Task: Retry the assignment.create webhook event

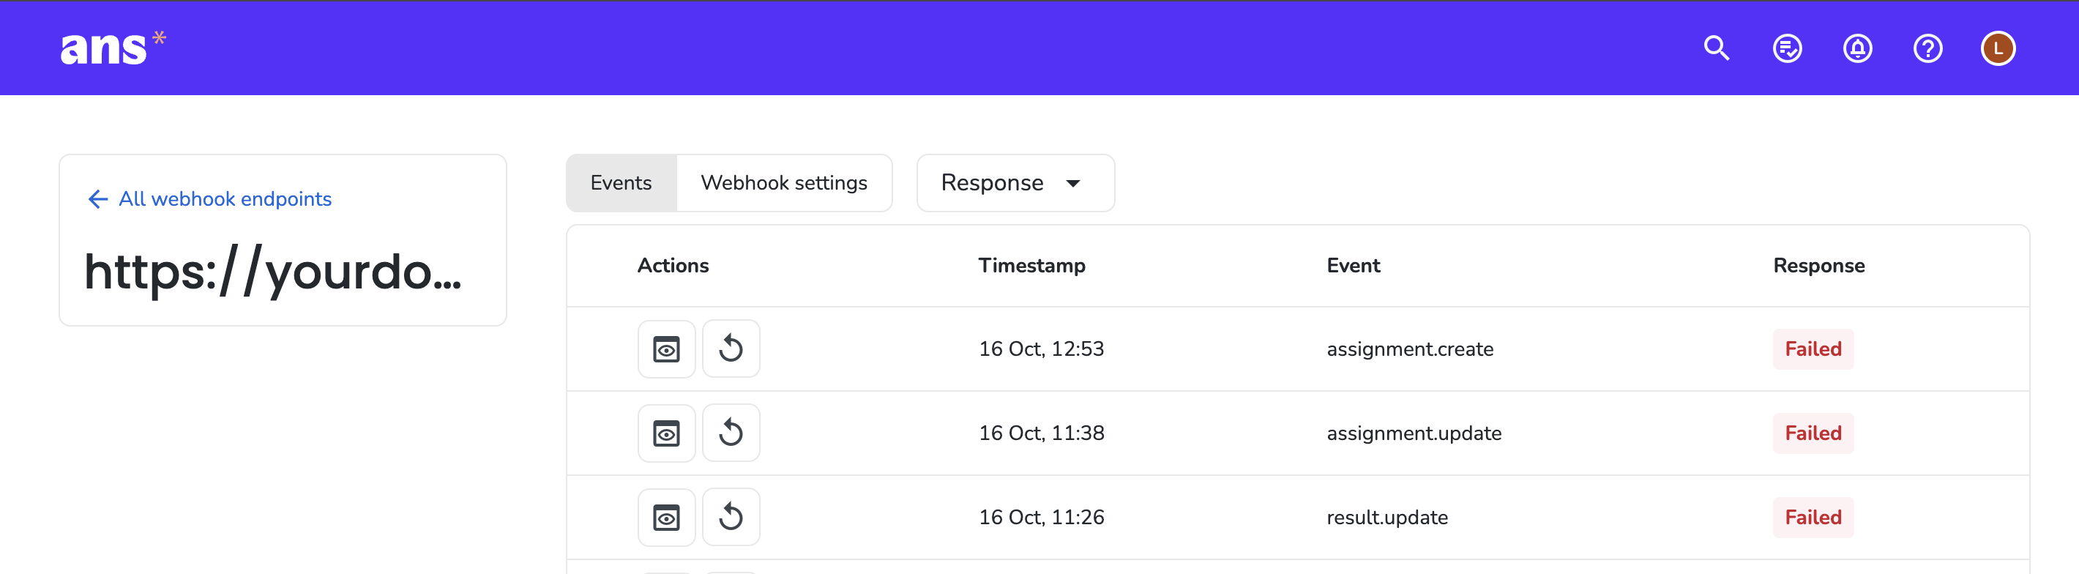Action: (731, 348)
